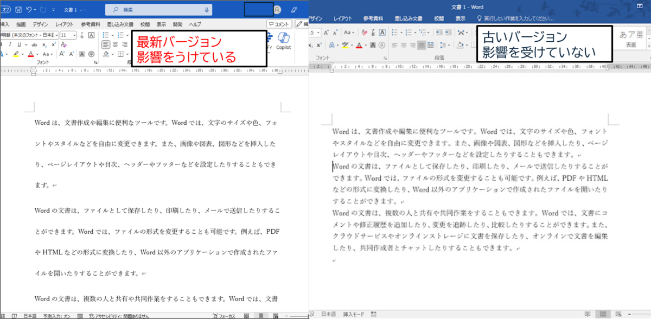The width and height of the screenshot is (651, 319).
Task: Toggle justify alignment in right Word window
Action: pyautogui.click(x=420, y=45)
